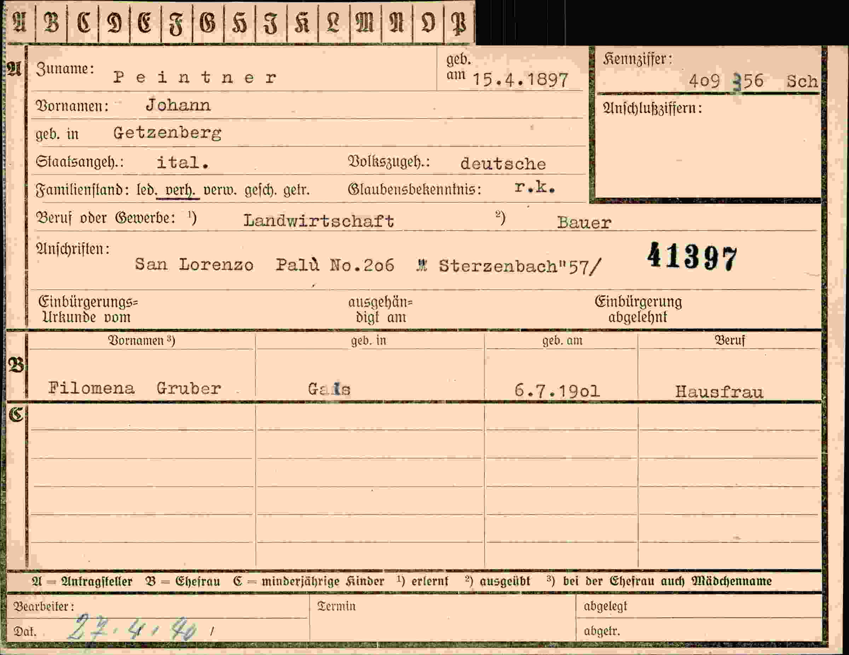Screen dimensions: 849x655
Task: Click the underlined "verh." marital status
Action: (178, 190)
